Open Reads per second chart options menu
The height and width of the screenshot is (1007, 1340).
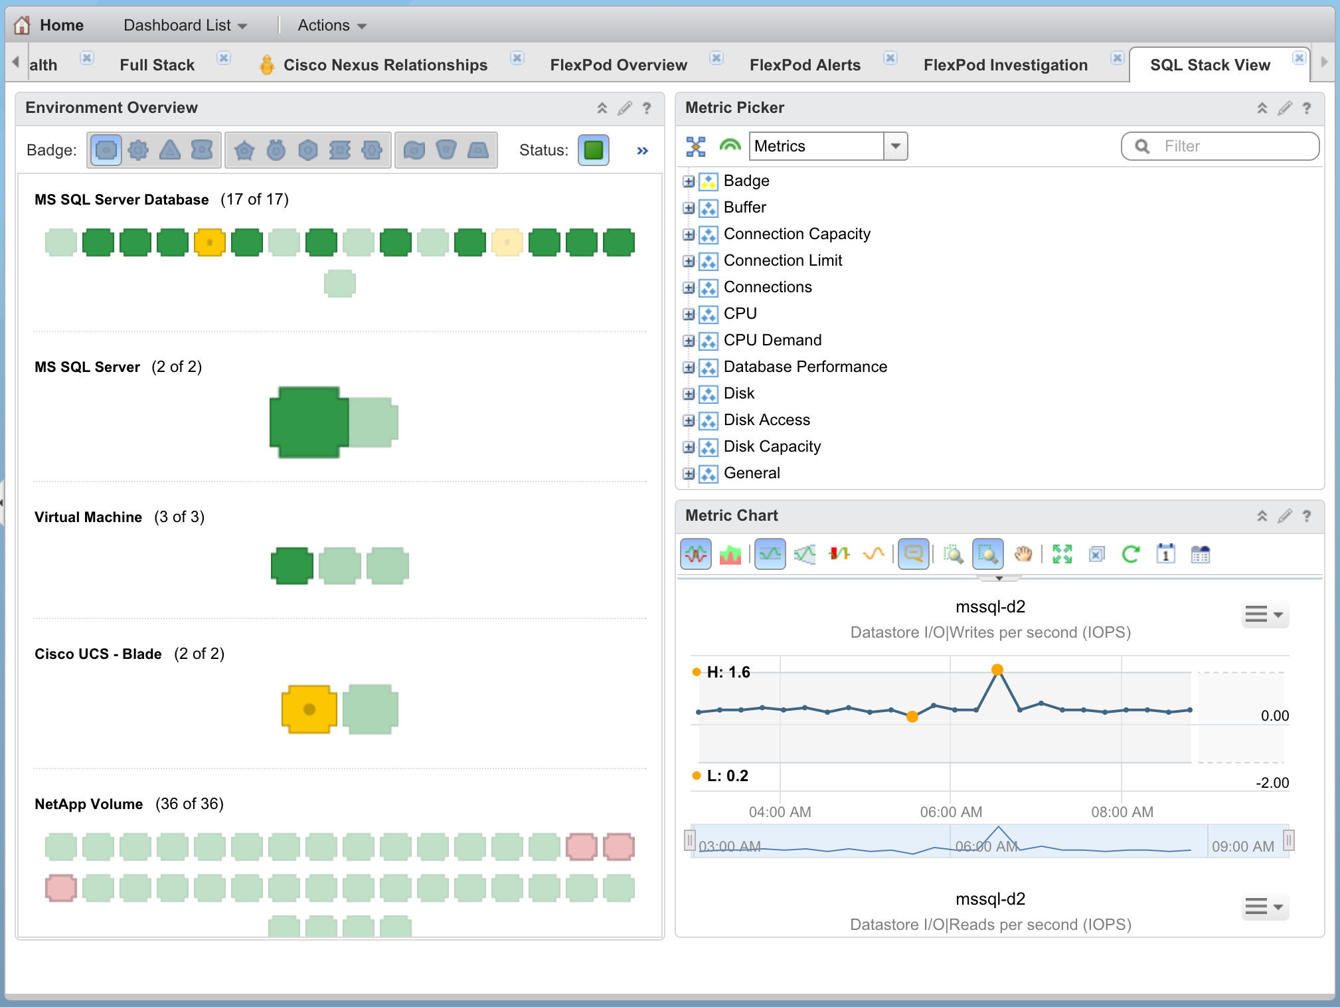(x=1265, y=907)
